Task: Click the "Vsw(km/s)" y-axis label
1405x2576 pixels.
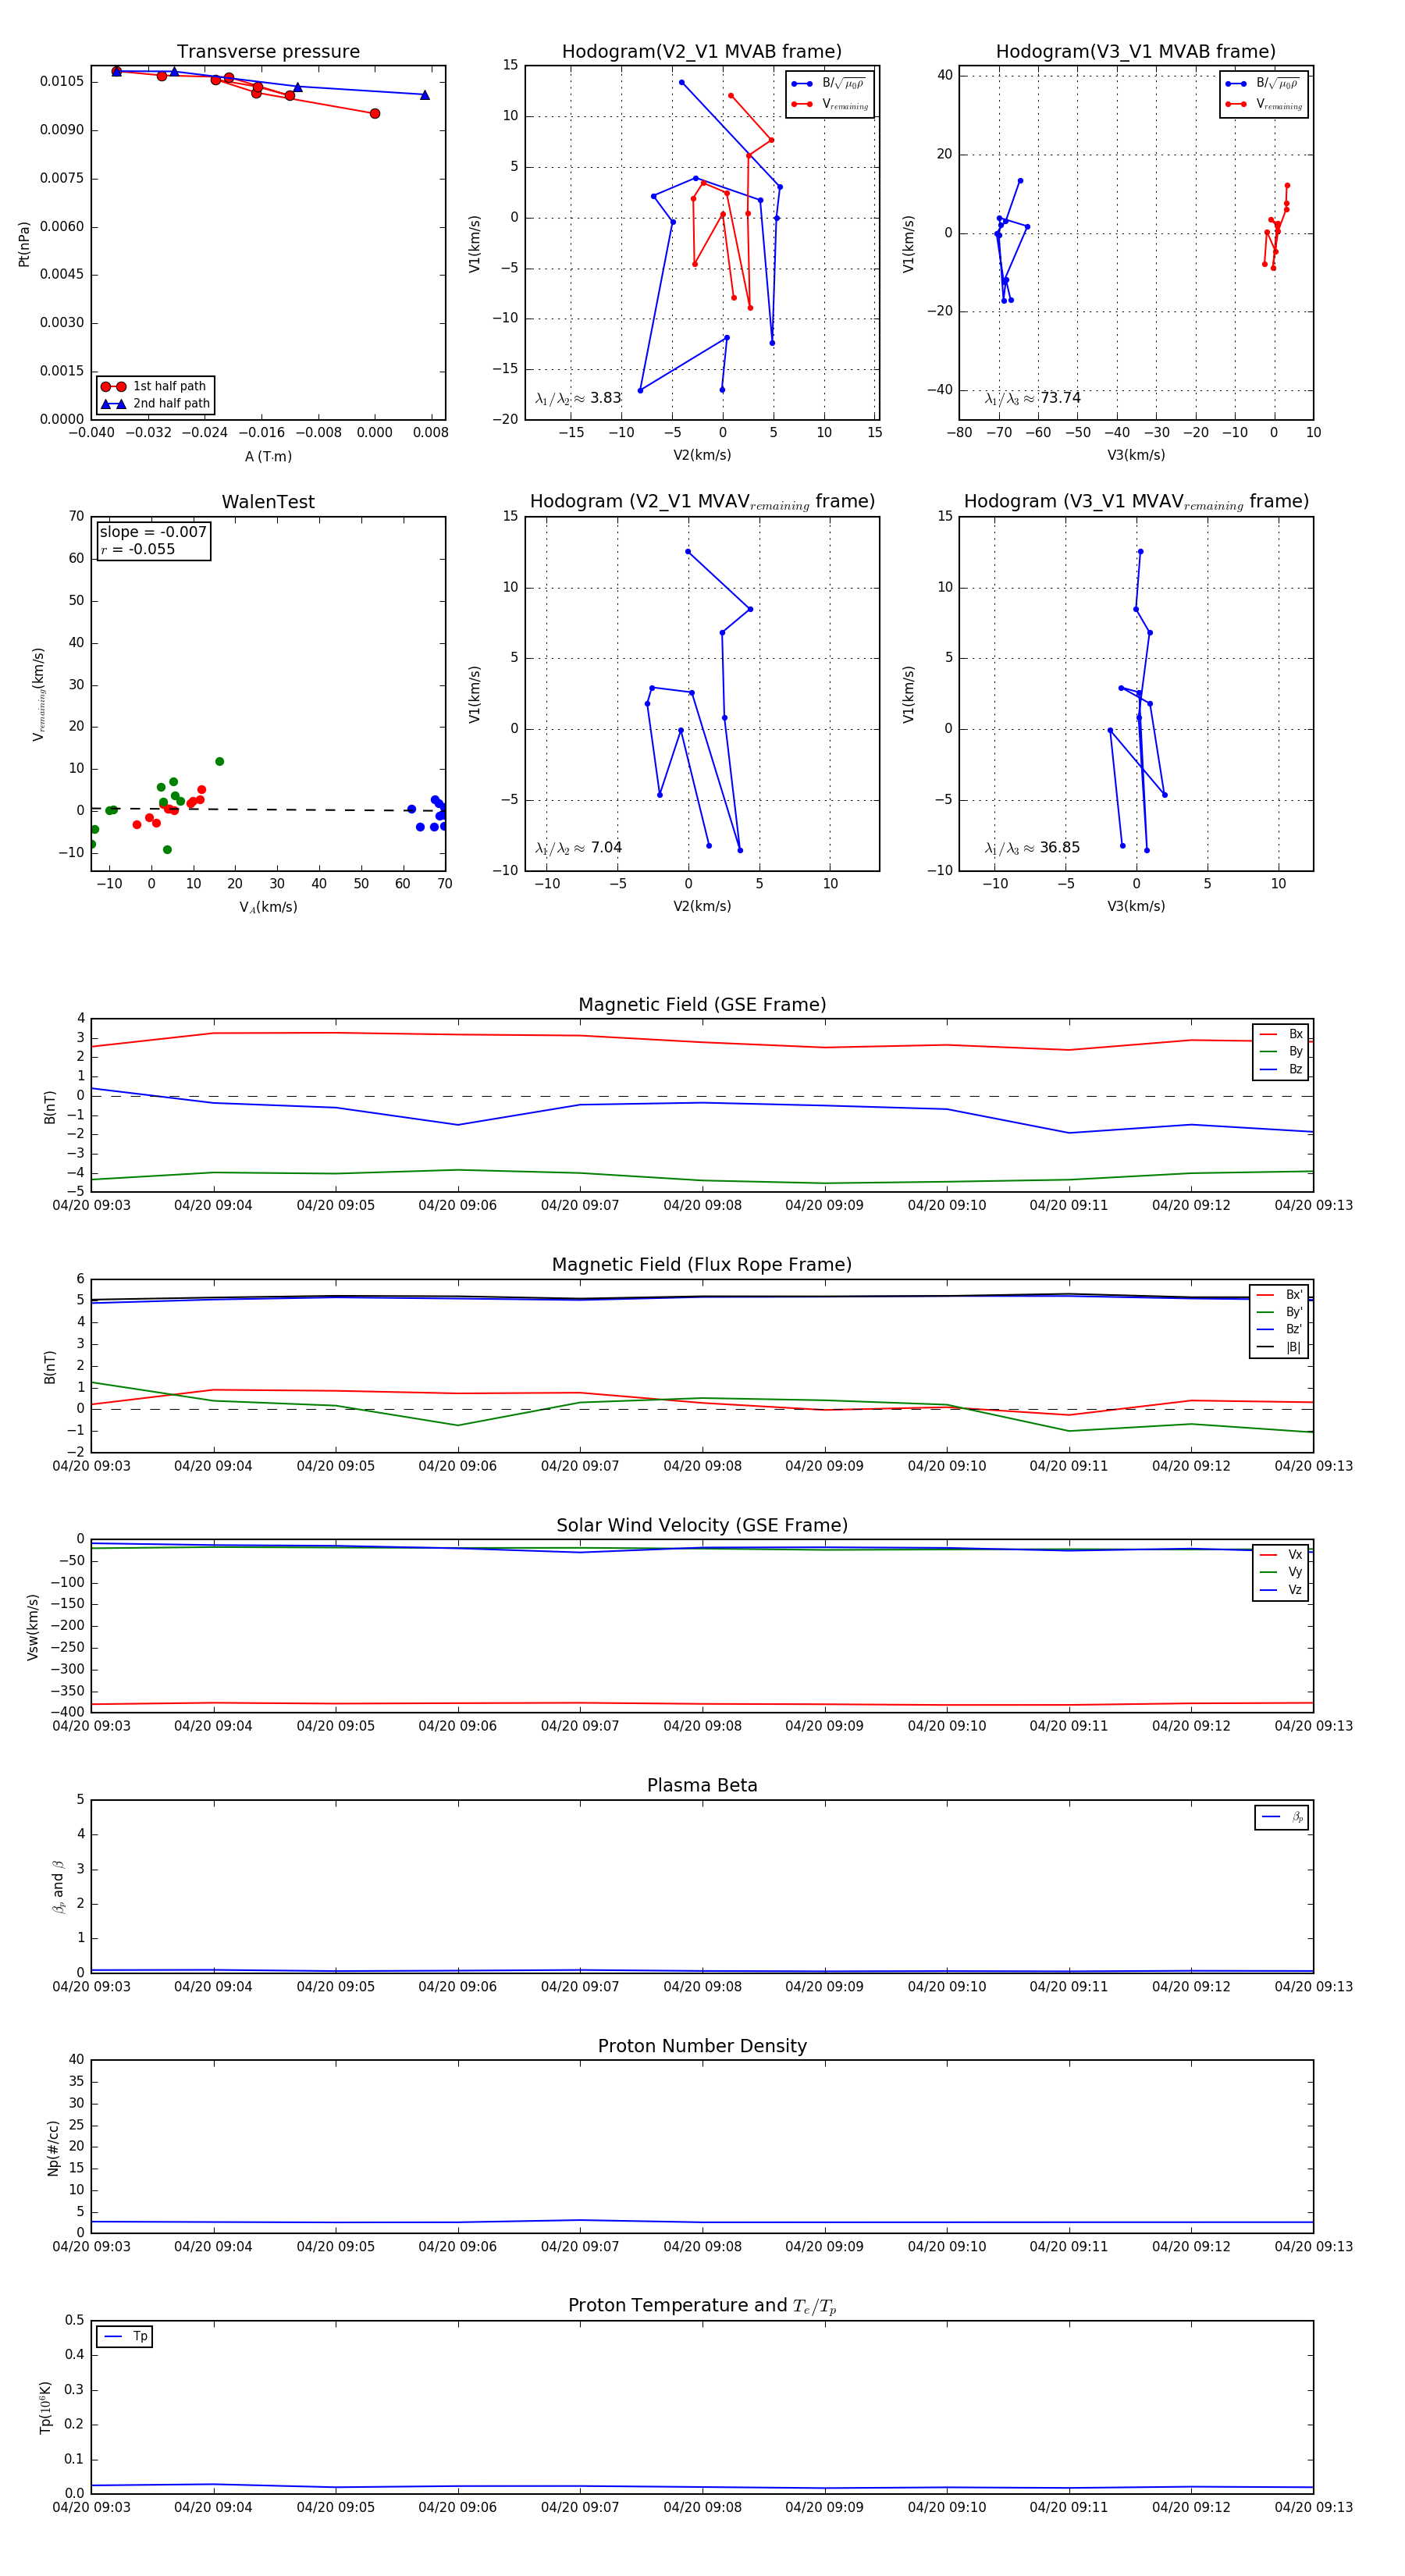Action: [x=33, y=1627]
